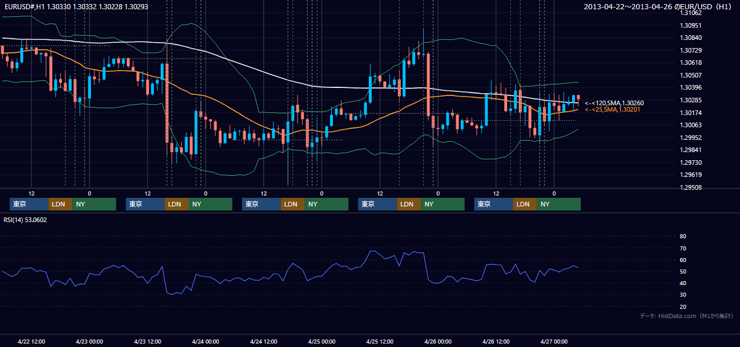Click price axis value 1.30507
Viewport: 740px width, 347px height.
(x=691, y=75)
